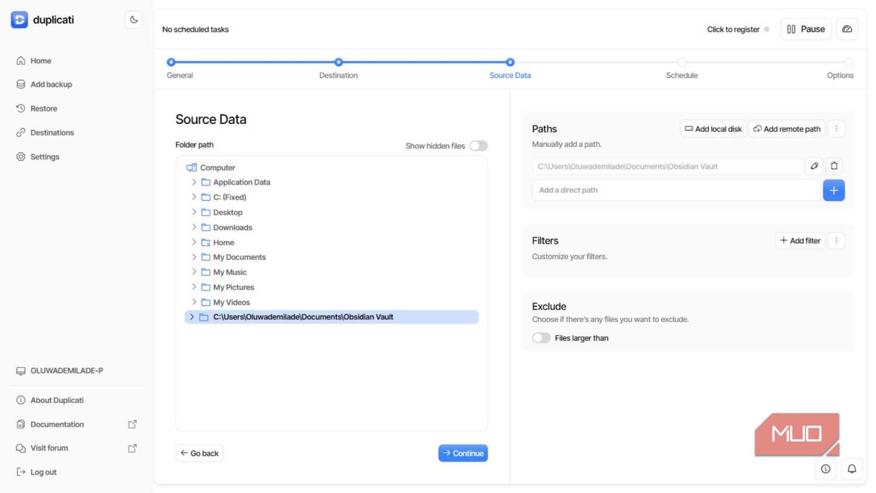Expand the C: (Fixed) folder
The height and width of the screenshot is (493, 876).
pos(194,197)
